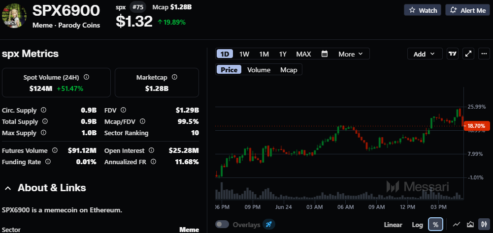493x233 pixels.
Task: Select the 1D timeframe
Action: click(x=225, y=54)
